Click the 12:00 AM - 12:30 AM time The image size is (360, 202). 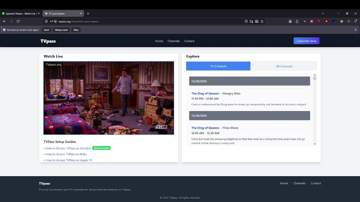[205, 133]
